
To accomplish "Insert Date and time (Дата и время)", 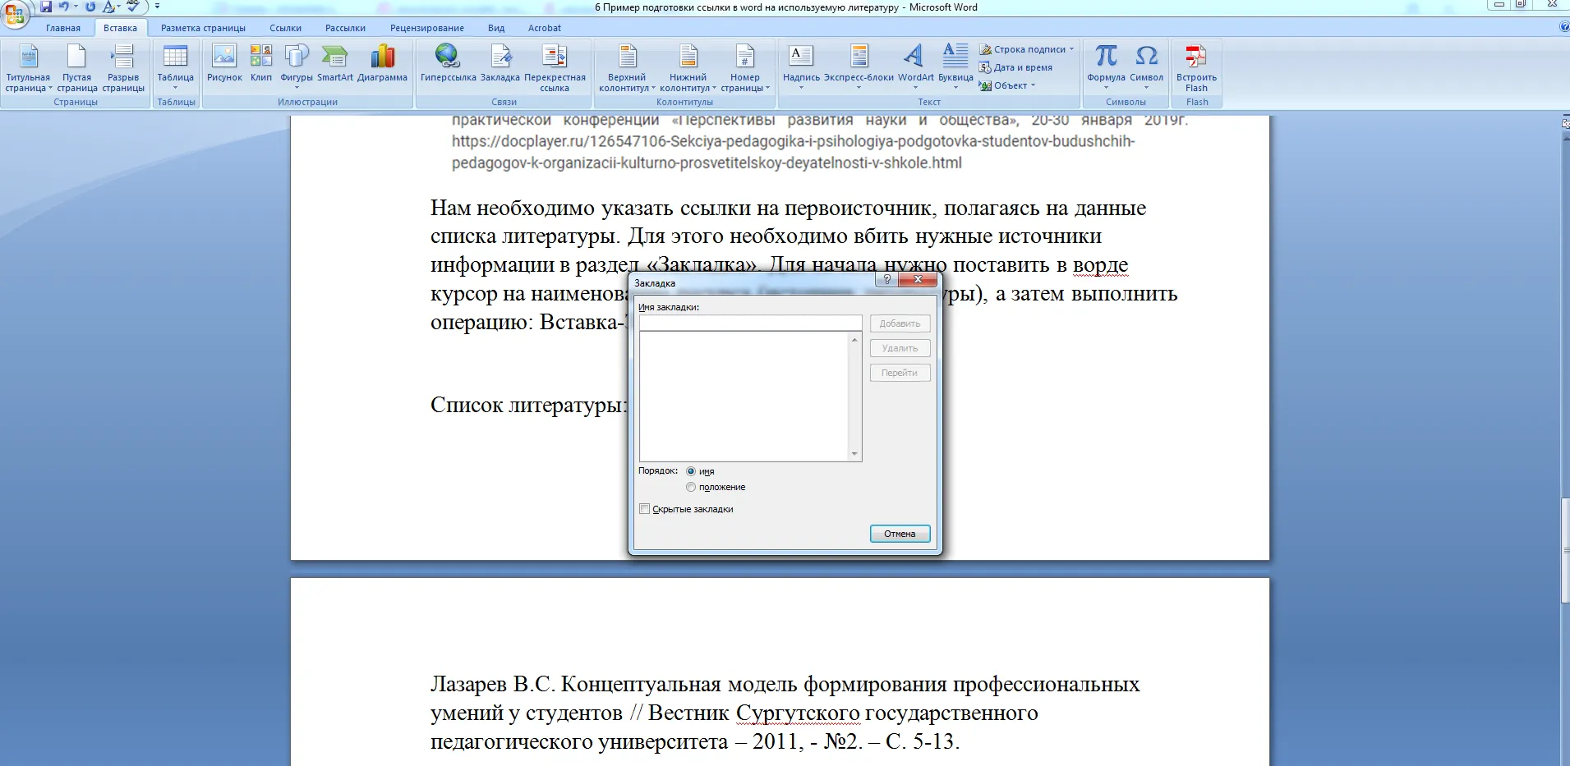I will pos(1015,67).
